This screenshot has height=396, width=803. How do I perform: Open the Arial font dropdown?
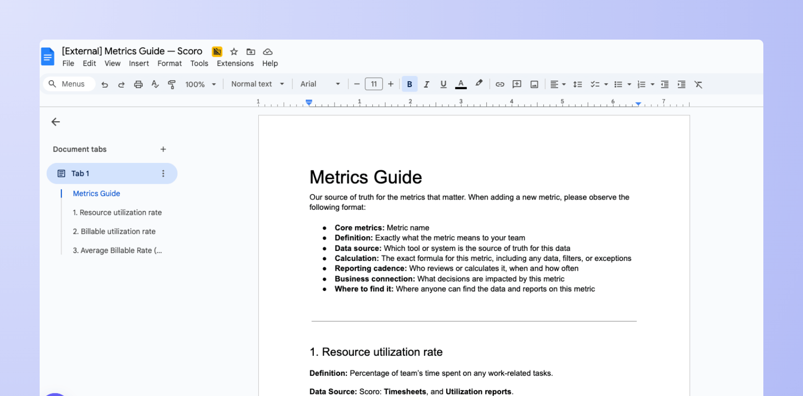[x=320, y=84]
